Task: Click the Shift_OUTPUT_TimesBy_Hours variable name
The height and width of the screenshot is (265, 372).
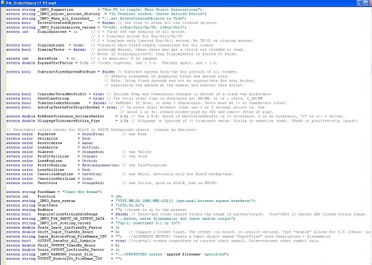Action: coord(67,245)
